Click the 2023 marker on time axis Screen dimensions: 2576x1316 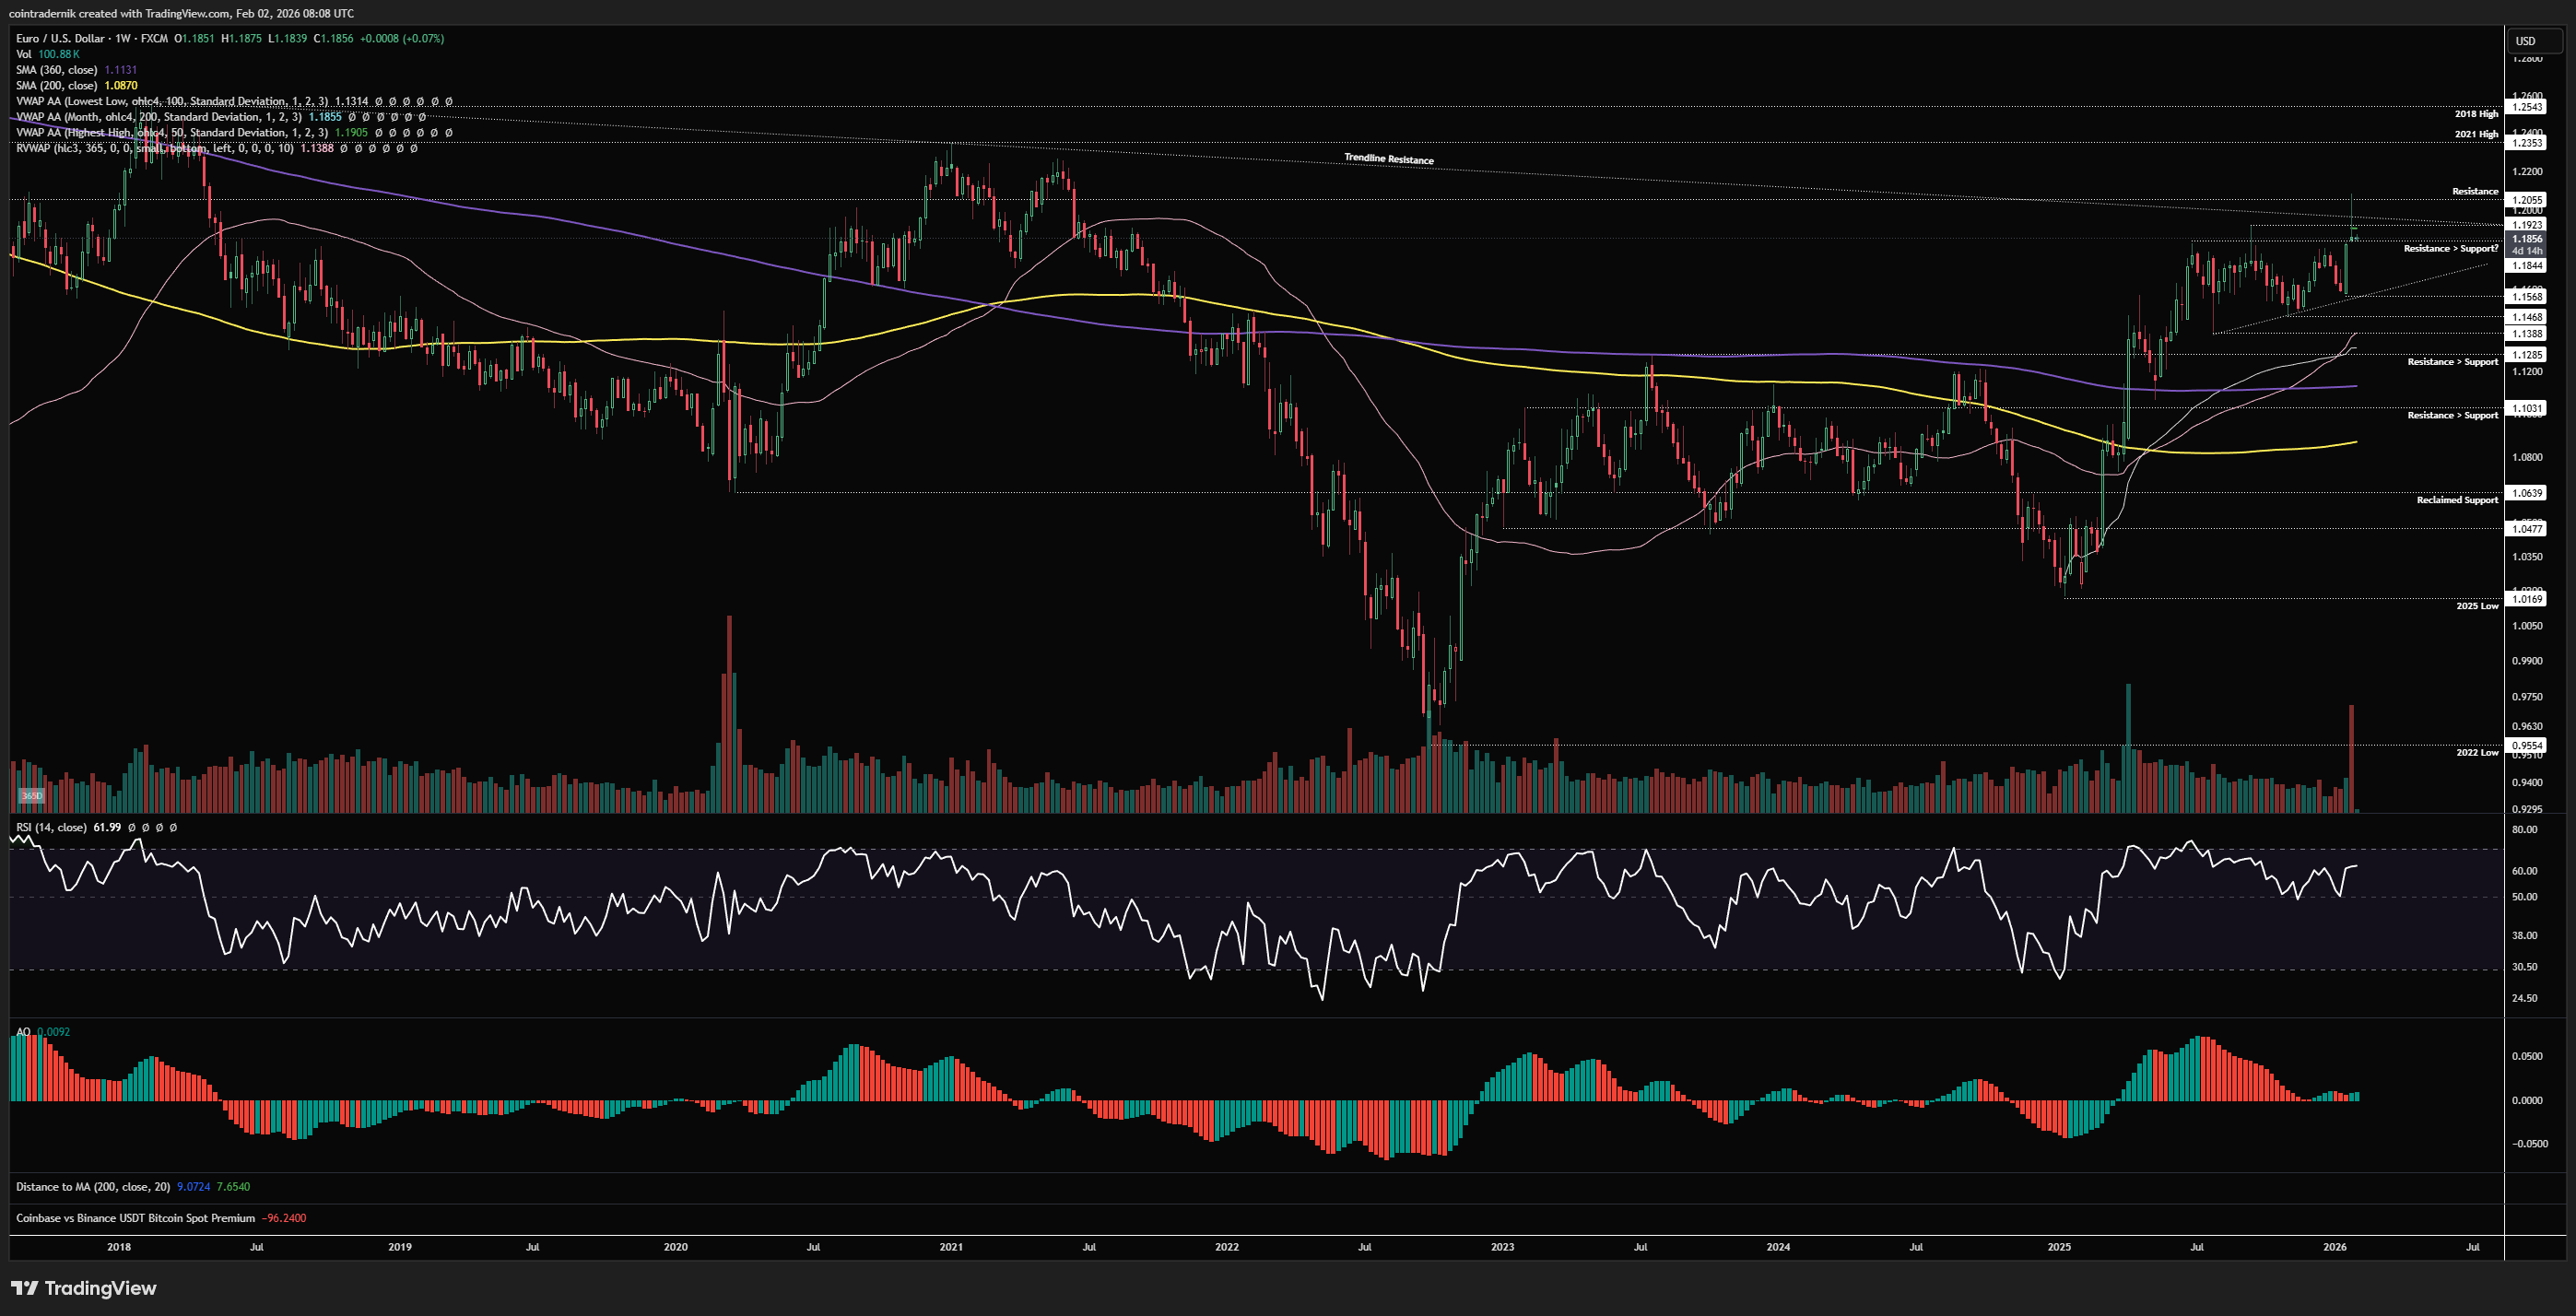[1502, 1247]
